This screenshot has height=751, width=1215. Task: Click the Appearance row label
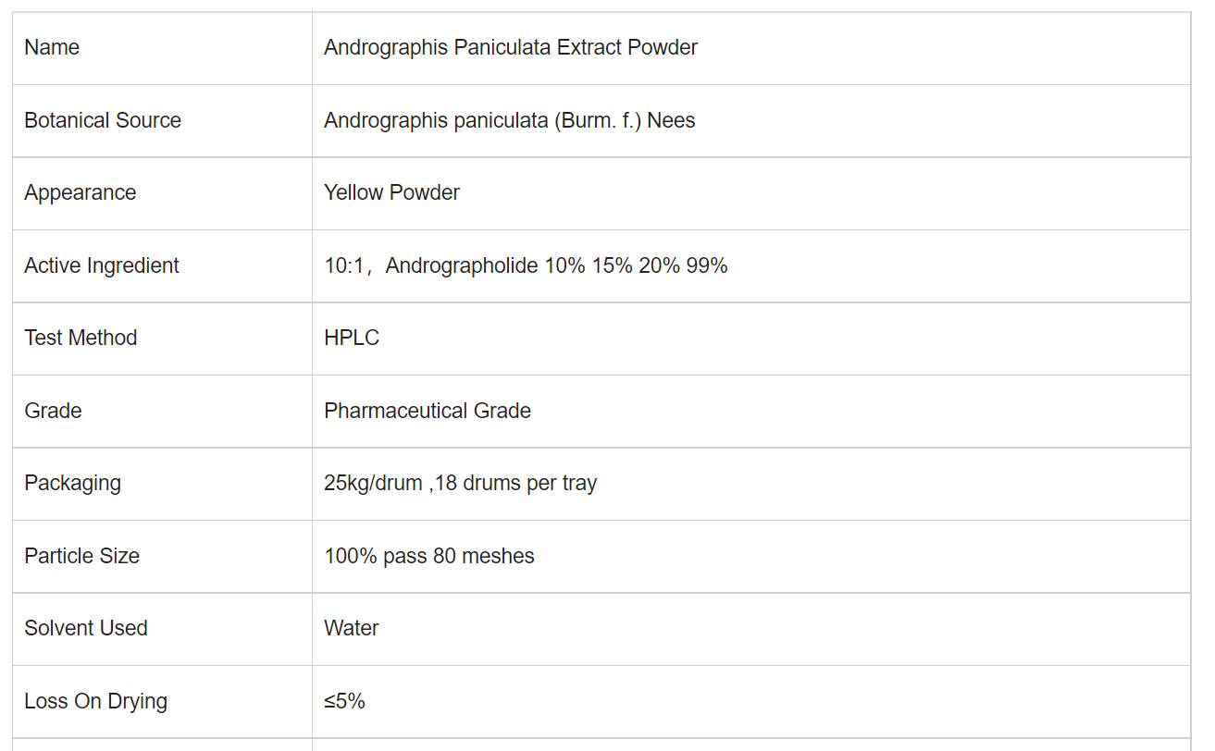(81, 192)
